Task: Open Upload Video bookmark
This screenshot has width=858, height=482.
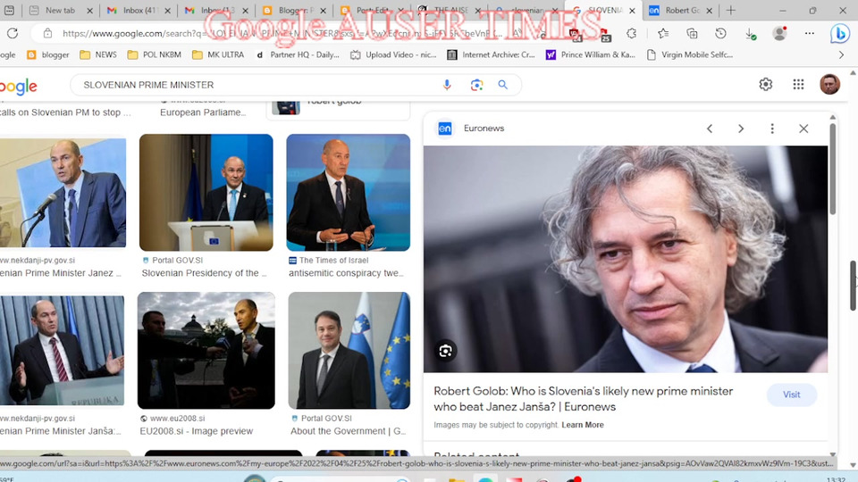Action: pos(394,54)
